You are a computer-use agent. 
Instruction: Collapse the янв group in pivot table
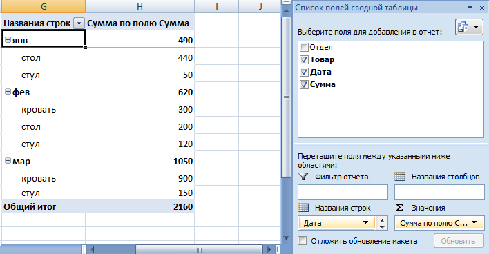8,40
